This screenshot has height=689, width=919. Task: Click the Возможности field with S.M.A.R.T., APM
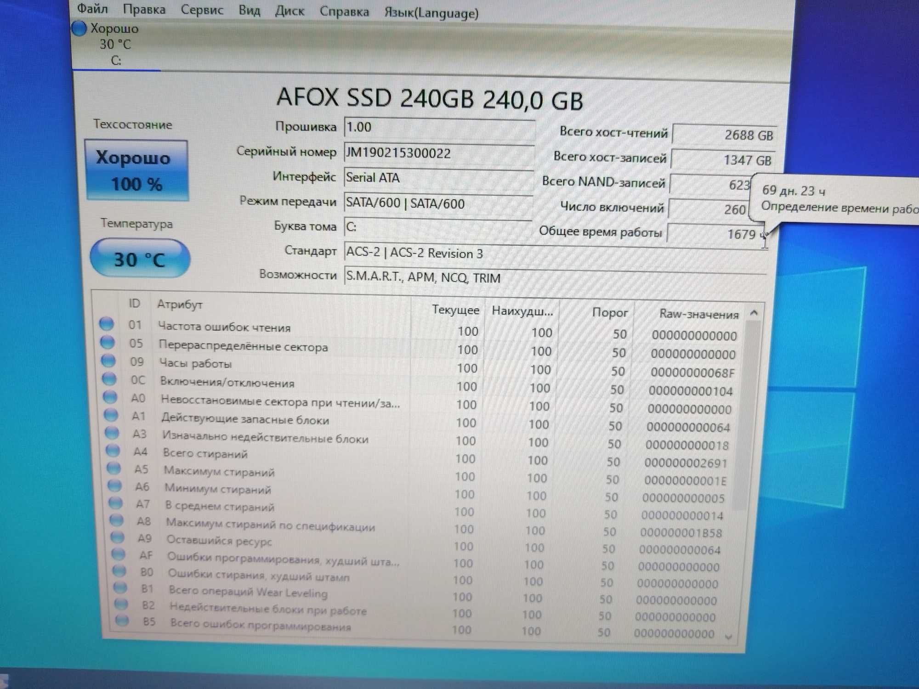tap(555, 278)
